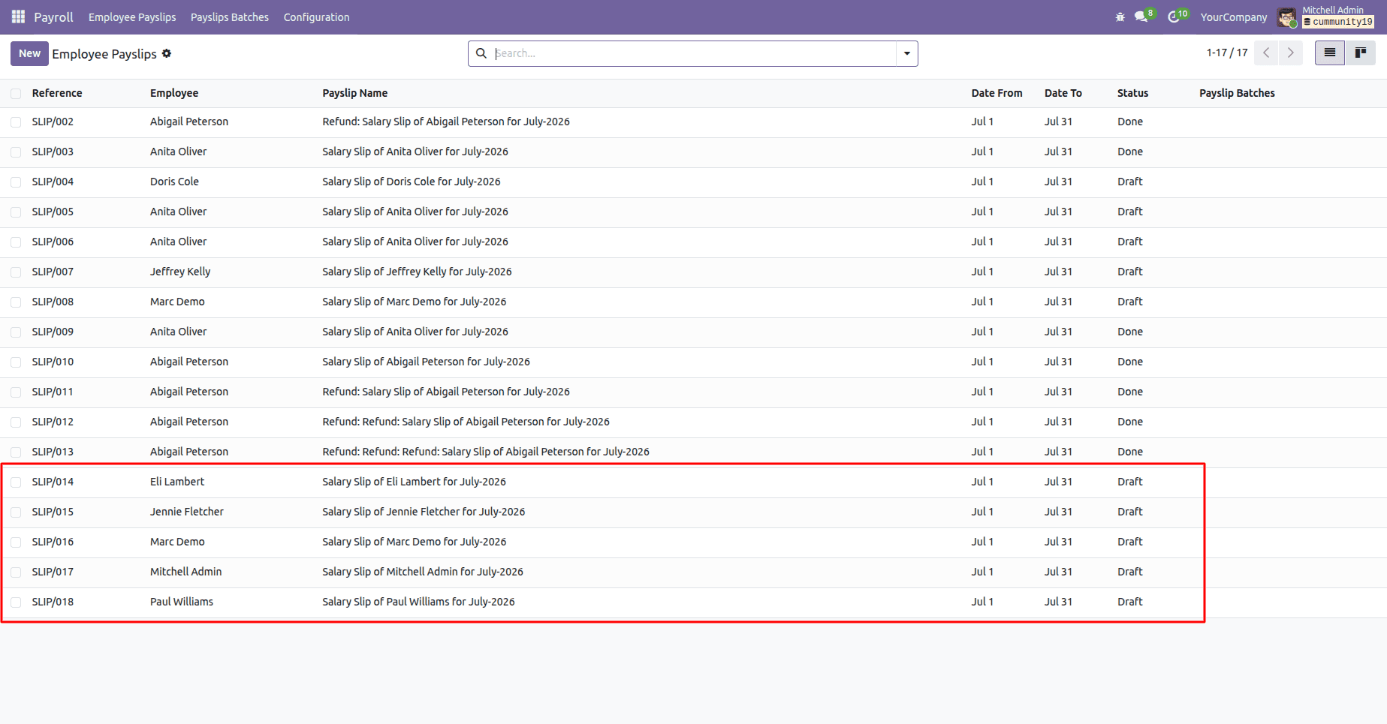
Task: Open payslip SLIP/011 refund row
Action: (x=446, y=392)
